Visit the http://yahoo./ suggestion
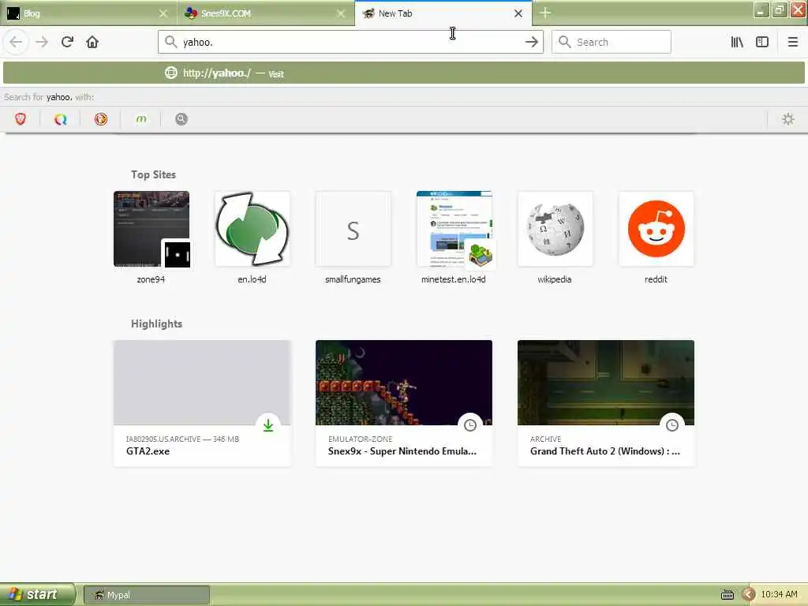The width and height of the screenshot is (808, 606). pos(403,73)
